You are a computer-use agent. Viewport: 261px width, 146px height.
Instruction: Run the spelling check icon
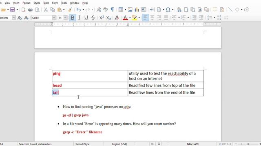[x=105, y=10]
